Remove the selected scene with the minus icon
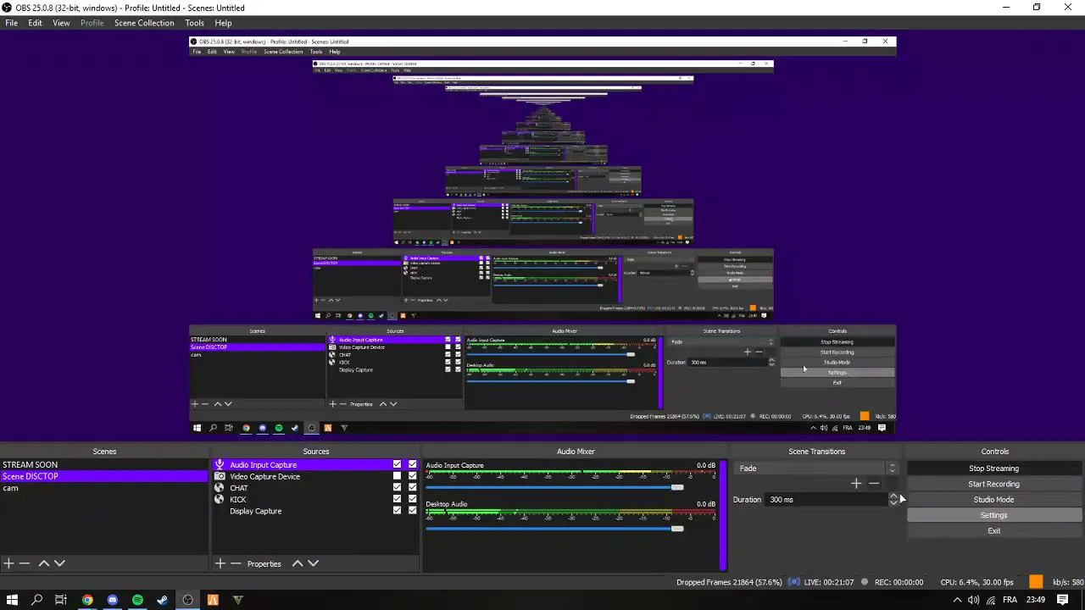 tap(25, 563)
